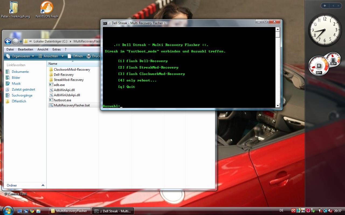Click the taskbar clock showing 20:37
The image size is (345, 215).
click(338, 211)
